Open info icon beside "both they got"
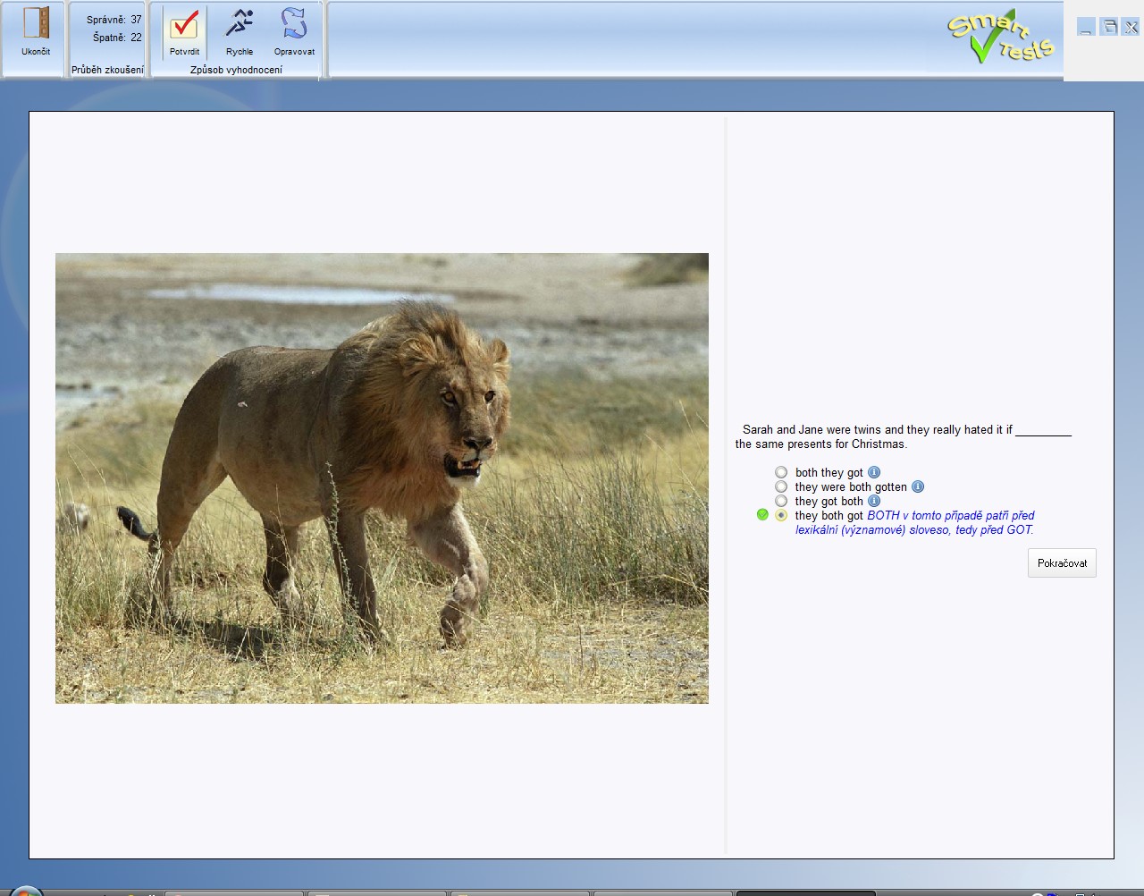The height and width of the screenshot is (896, 1144). pyautogui.click(x=874, y=472)
